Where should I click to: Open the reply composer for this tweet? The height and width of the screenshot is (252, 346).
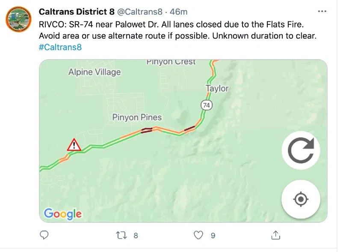pos(44,235)
